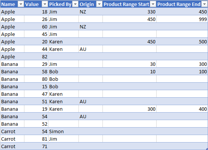208x150 pixels.
Task: Click Karen in the value 47 row
Action: tap(63, 94)
